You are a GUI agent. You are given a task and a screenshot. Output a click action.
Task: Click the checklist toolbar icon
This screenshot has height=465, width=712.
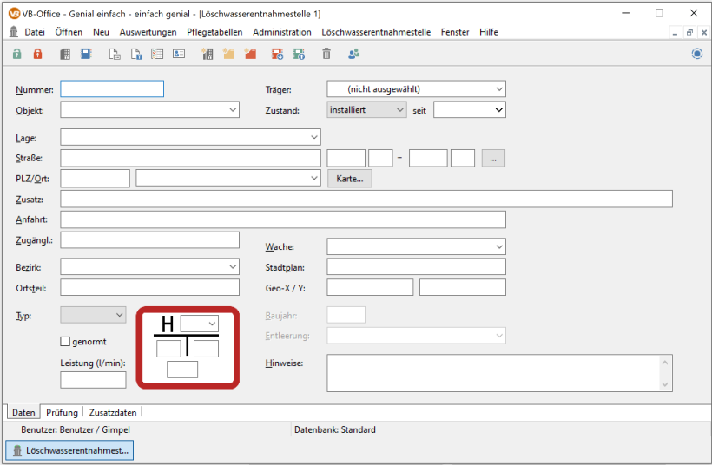point(157,54)
